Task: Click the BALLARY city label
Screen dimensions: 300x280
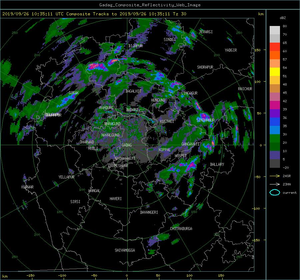Action: click(x=217, y=164)
